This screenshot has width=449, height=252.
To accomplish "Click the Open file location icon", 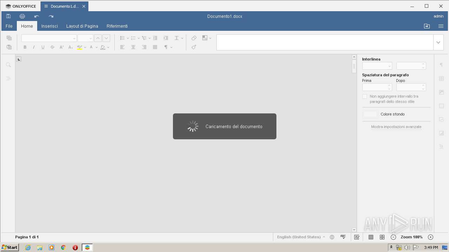I will click(x=427, y=26).
